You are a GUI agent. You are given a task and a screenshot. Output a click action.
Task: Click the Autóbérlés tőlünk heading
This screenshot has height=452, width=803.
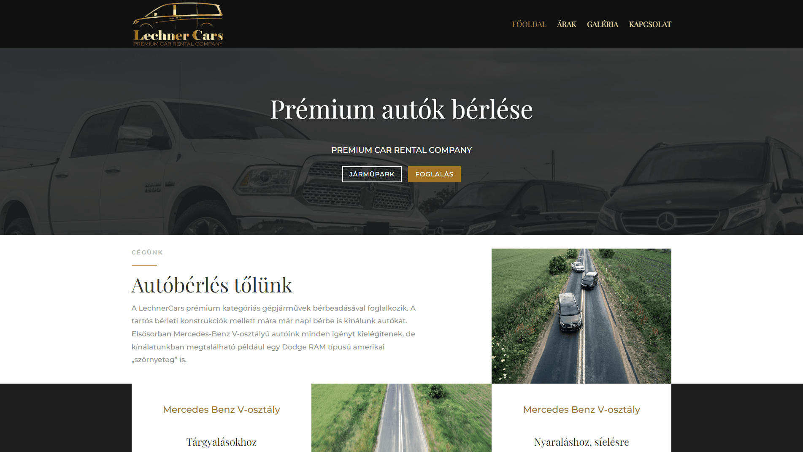pyautogui.click(x=212, y=285)
